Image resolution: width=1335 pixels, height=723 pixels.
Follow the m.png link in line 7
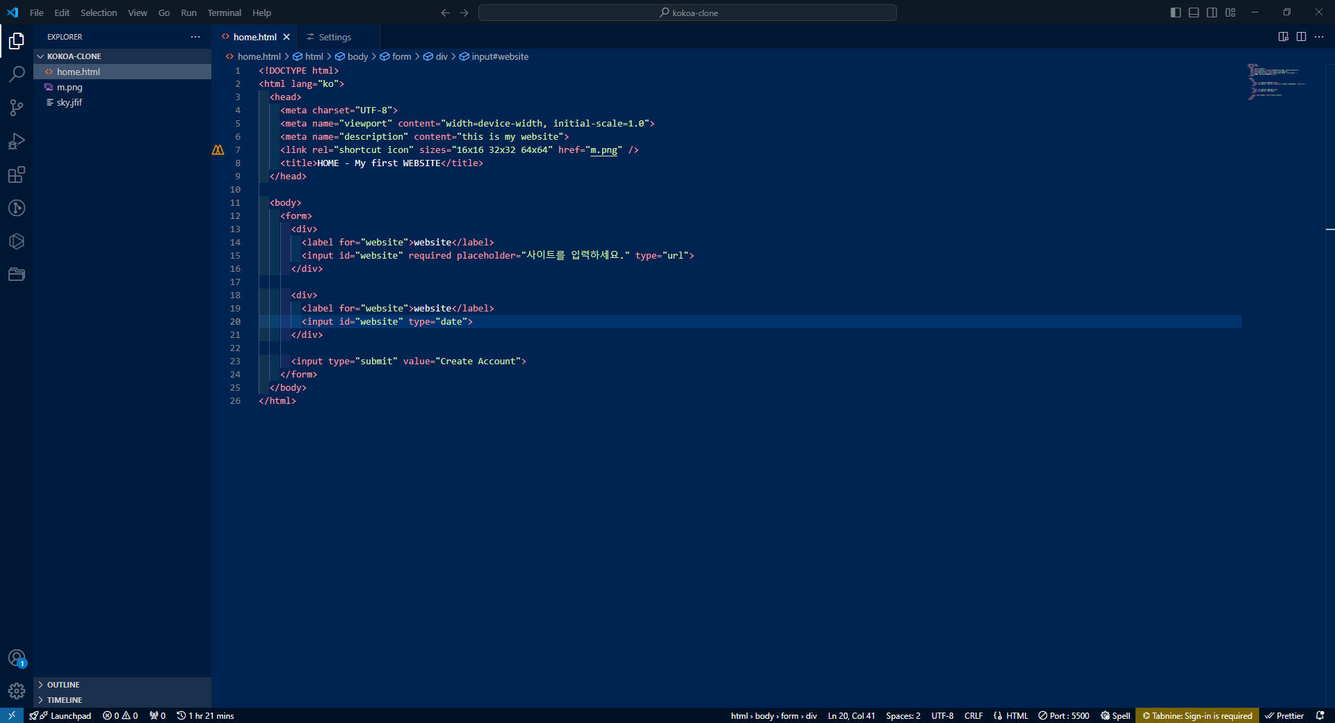[x=604, y=150]
